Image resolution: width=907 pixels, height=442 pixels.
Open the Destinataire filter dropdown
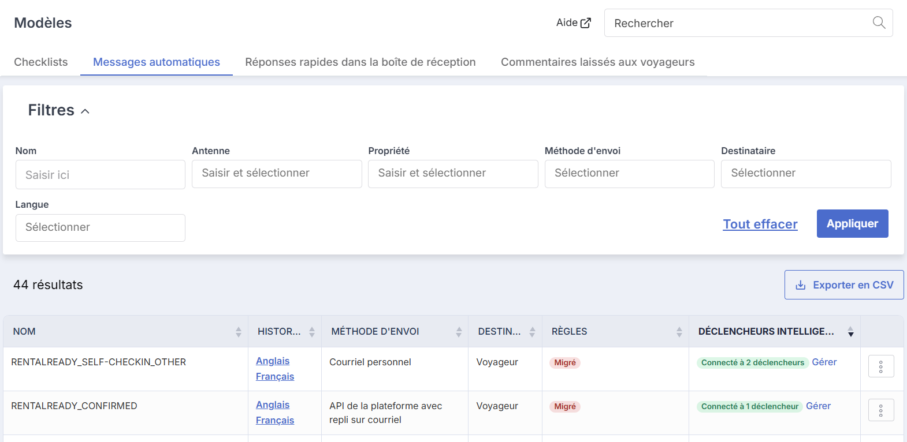tap(806, 174)
